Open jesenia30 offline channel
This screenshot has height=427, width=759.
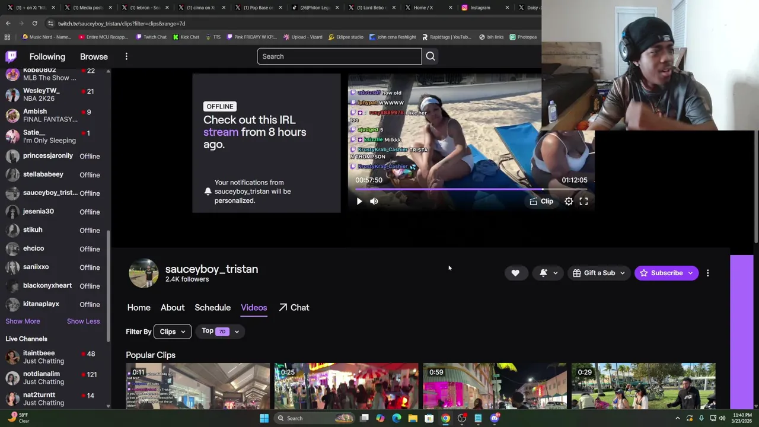coord(55,212)
